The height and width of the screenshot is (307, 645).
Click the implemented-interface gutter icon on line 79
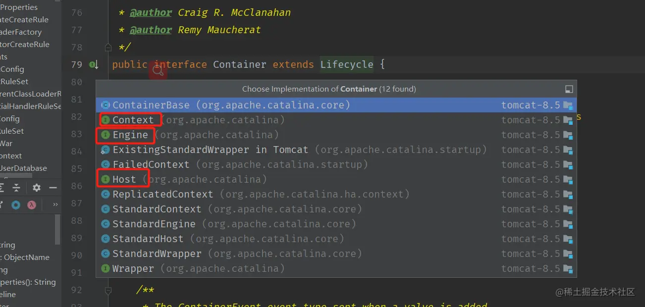tap(94, 64)
